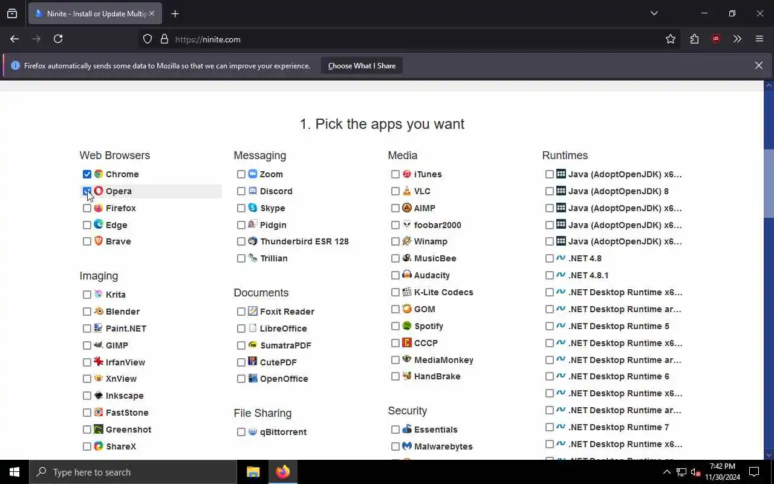Go back to the previous page
The image size is (774, 484).
tap(15, 39)
